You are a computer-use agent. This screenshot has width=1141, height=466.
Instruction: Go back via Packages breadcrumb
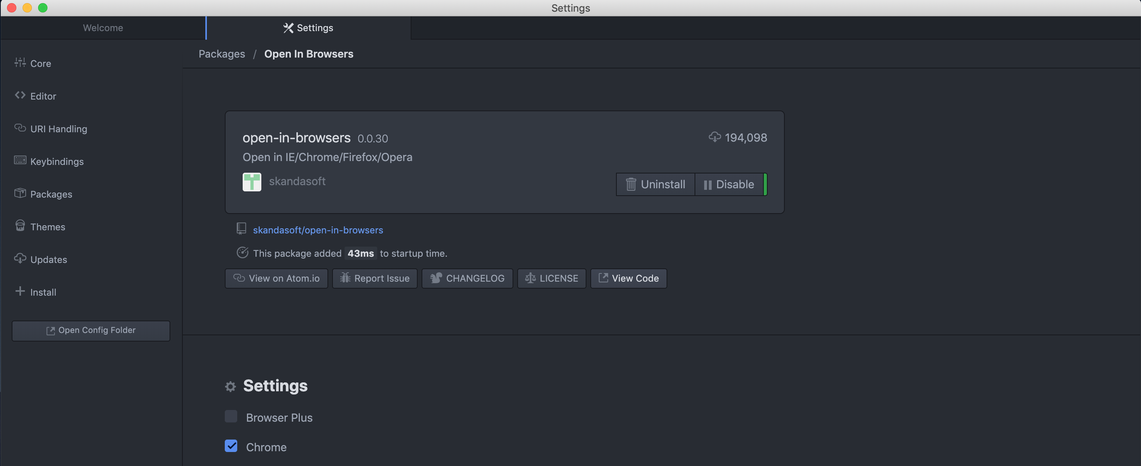221,54
